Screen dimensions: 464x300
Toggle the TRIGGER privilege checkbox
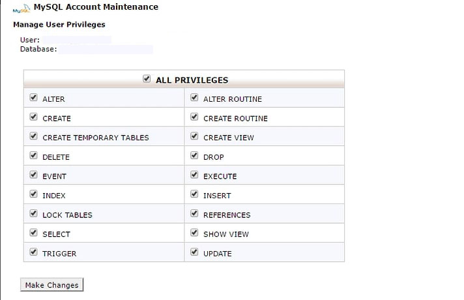point(33,252)
